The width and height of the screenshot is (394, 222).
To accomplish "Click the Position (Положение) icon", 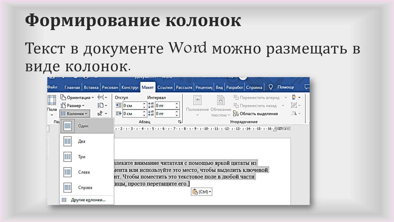I will (197, 100).
